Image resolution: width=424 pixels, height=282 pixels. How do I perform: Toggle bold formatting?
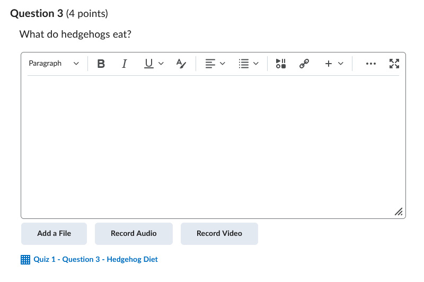(101, 64)
